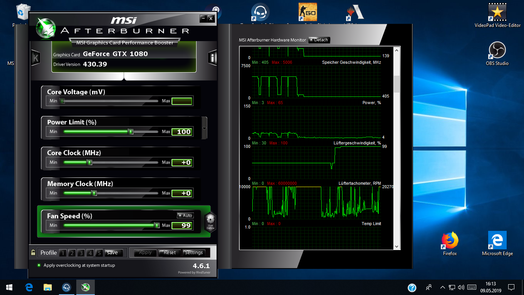
Task: Click the MSI Afterburner taskbar icon
Action: tap(85, 287)
